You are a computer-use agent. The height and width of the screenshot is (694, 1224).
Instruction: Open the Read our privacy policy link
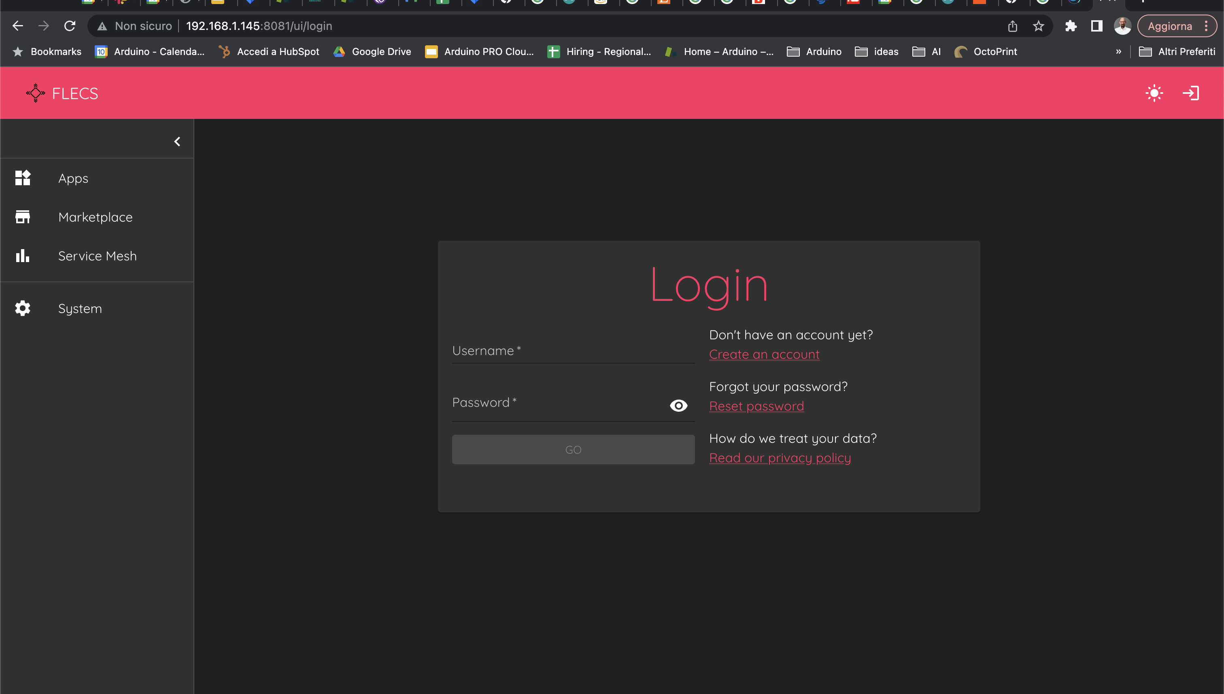[x=780, y=458]
